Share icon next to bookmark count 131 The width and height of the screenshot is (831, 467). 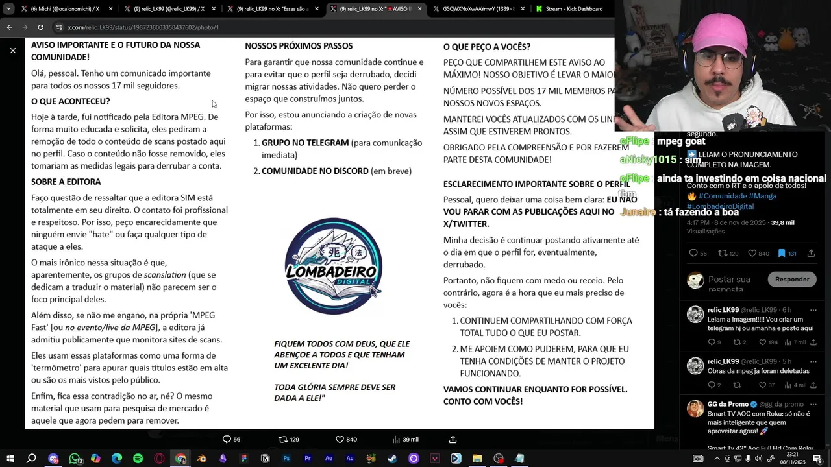click(811, 254)
